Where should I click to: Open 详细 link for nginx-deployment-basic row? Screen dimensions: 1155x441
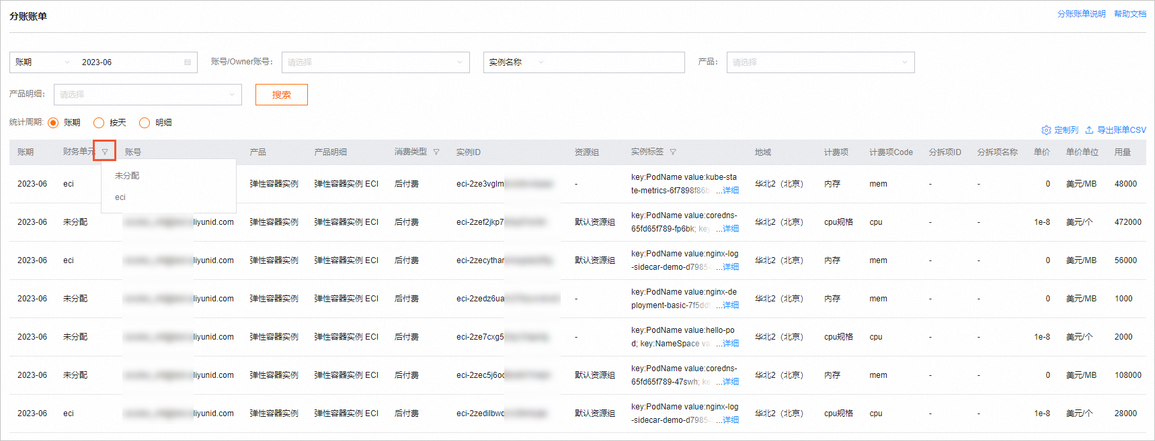tap(731, 305)
